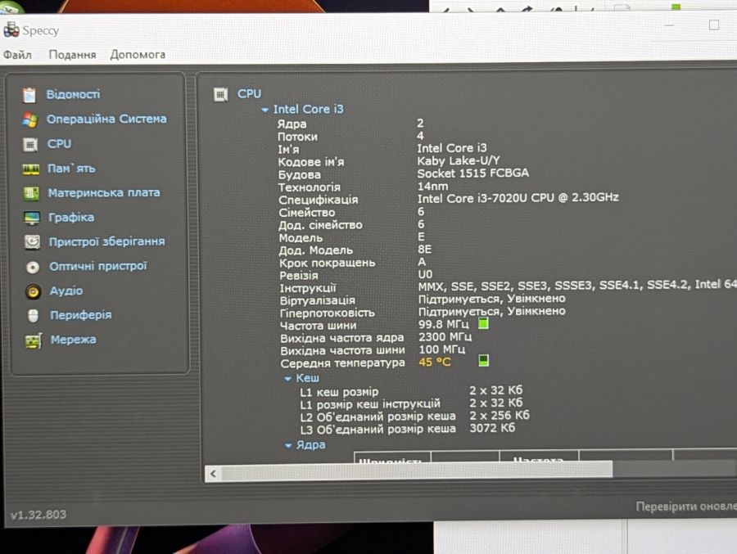Click the horizontal scrollbar thumb
The width and height of the screenshot is (737, 554).
417,471
